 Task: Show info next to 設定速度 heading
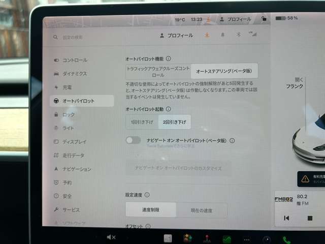coord(147,195)
